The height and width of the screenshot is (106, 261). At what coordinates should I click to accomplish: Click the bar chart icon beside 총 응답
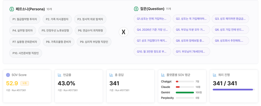pyautogui.click(x=111, y=75)
